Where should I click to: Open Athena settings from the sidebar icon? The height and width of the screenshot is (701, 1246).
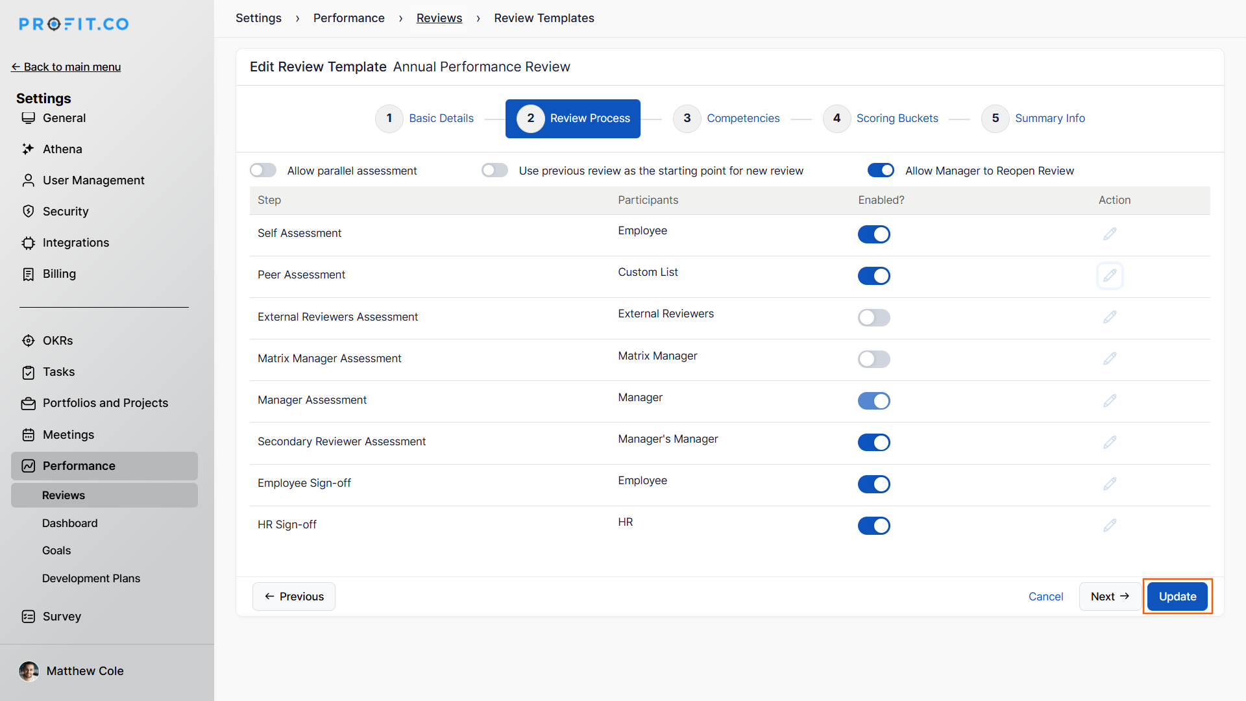tap(28, 149)
